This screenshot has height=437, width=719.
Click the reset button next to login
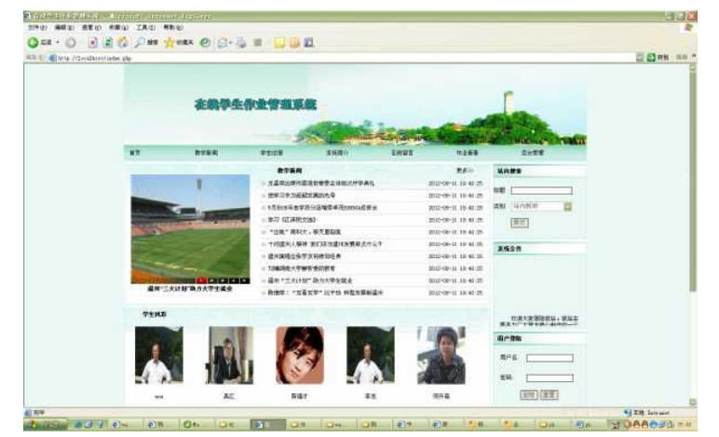coord(549,395)
